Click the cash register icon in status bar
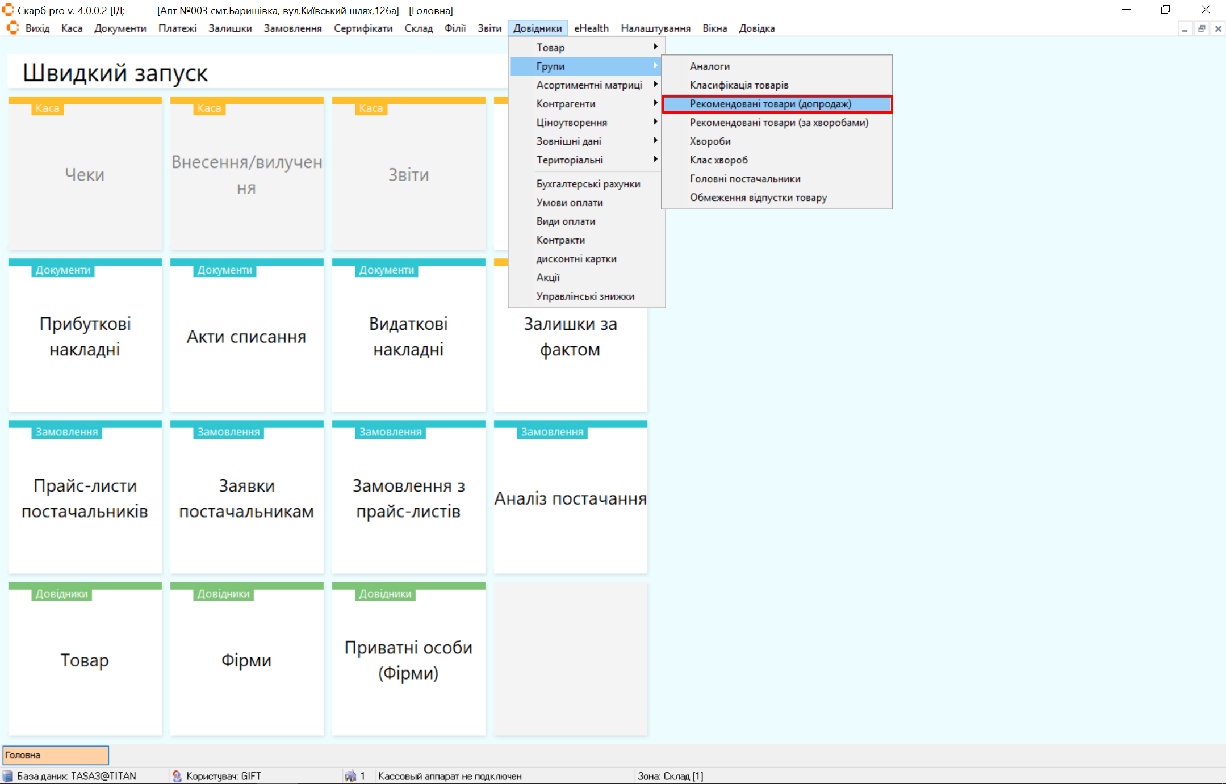Viewport: 1226px width, 784px height. [350, 776]
